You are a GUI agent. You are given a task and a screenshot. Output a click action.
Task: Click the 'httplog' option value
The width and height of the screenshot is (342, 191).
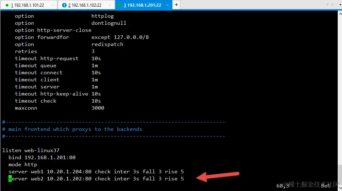[x=102, y=16]
